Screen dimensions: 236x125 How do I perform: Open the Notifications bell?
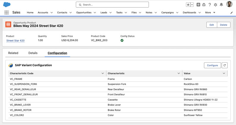click(221, 5)
